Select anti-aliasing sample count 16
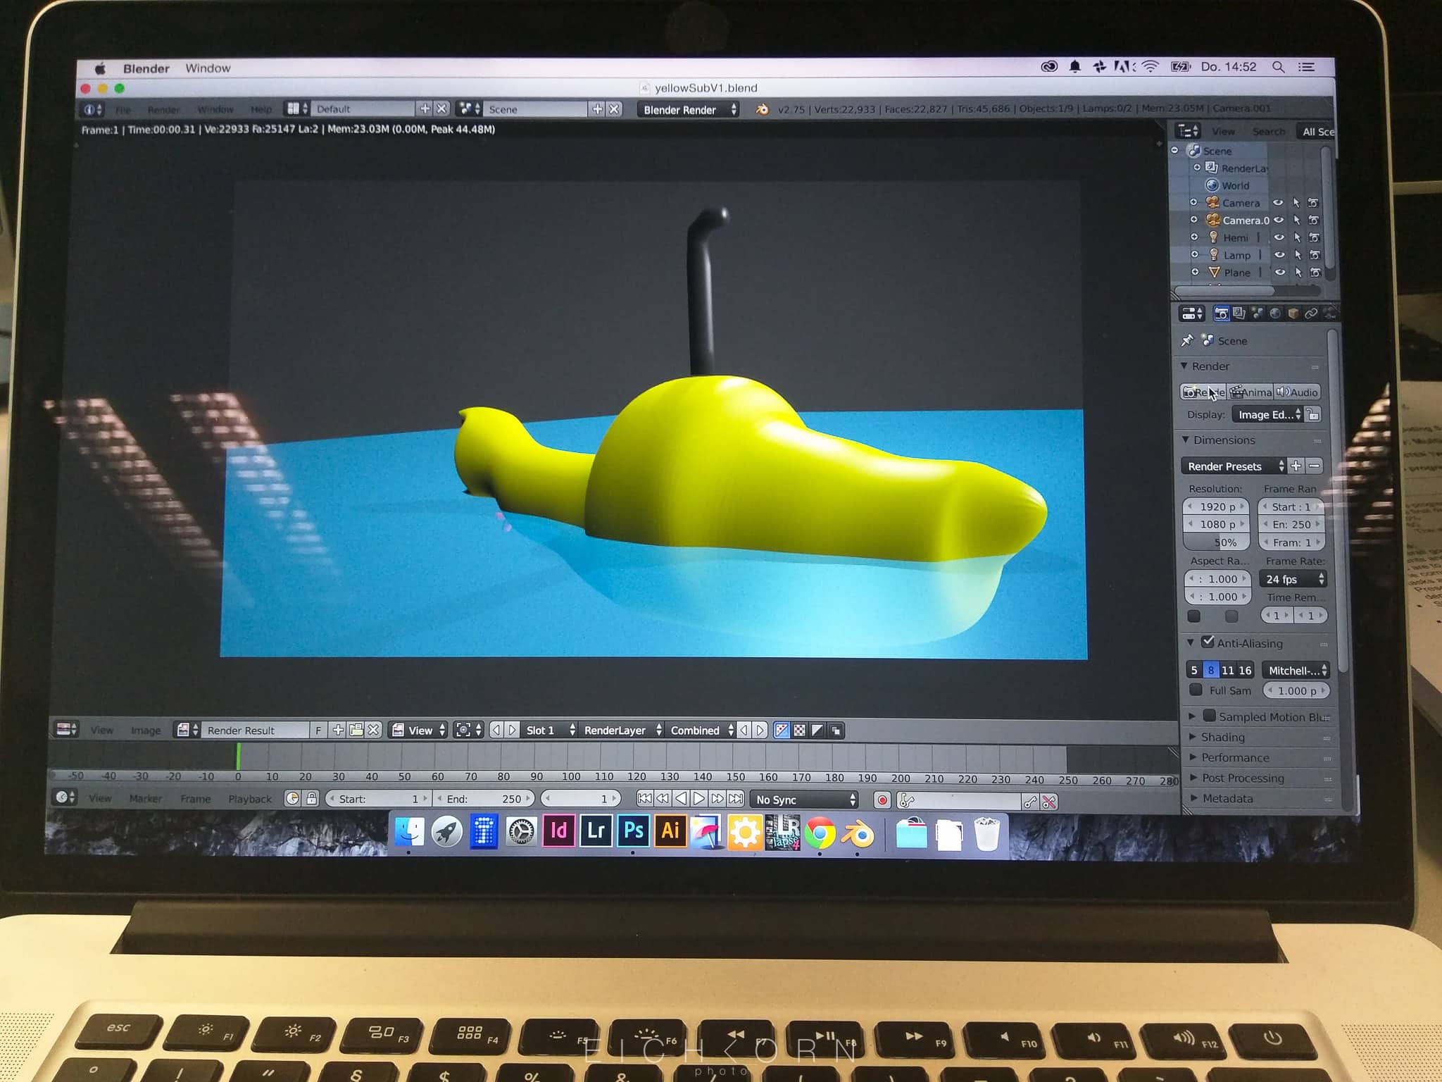The height and width of the screenshot is (1082, 1442). (x=1245, y=671)
